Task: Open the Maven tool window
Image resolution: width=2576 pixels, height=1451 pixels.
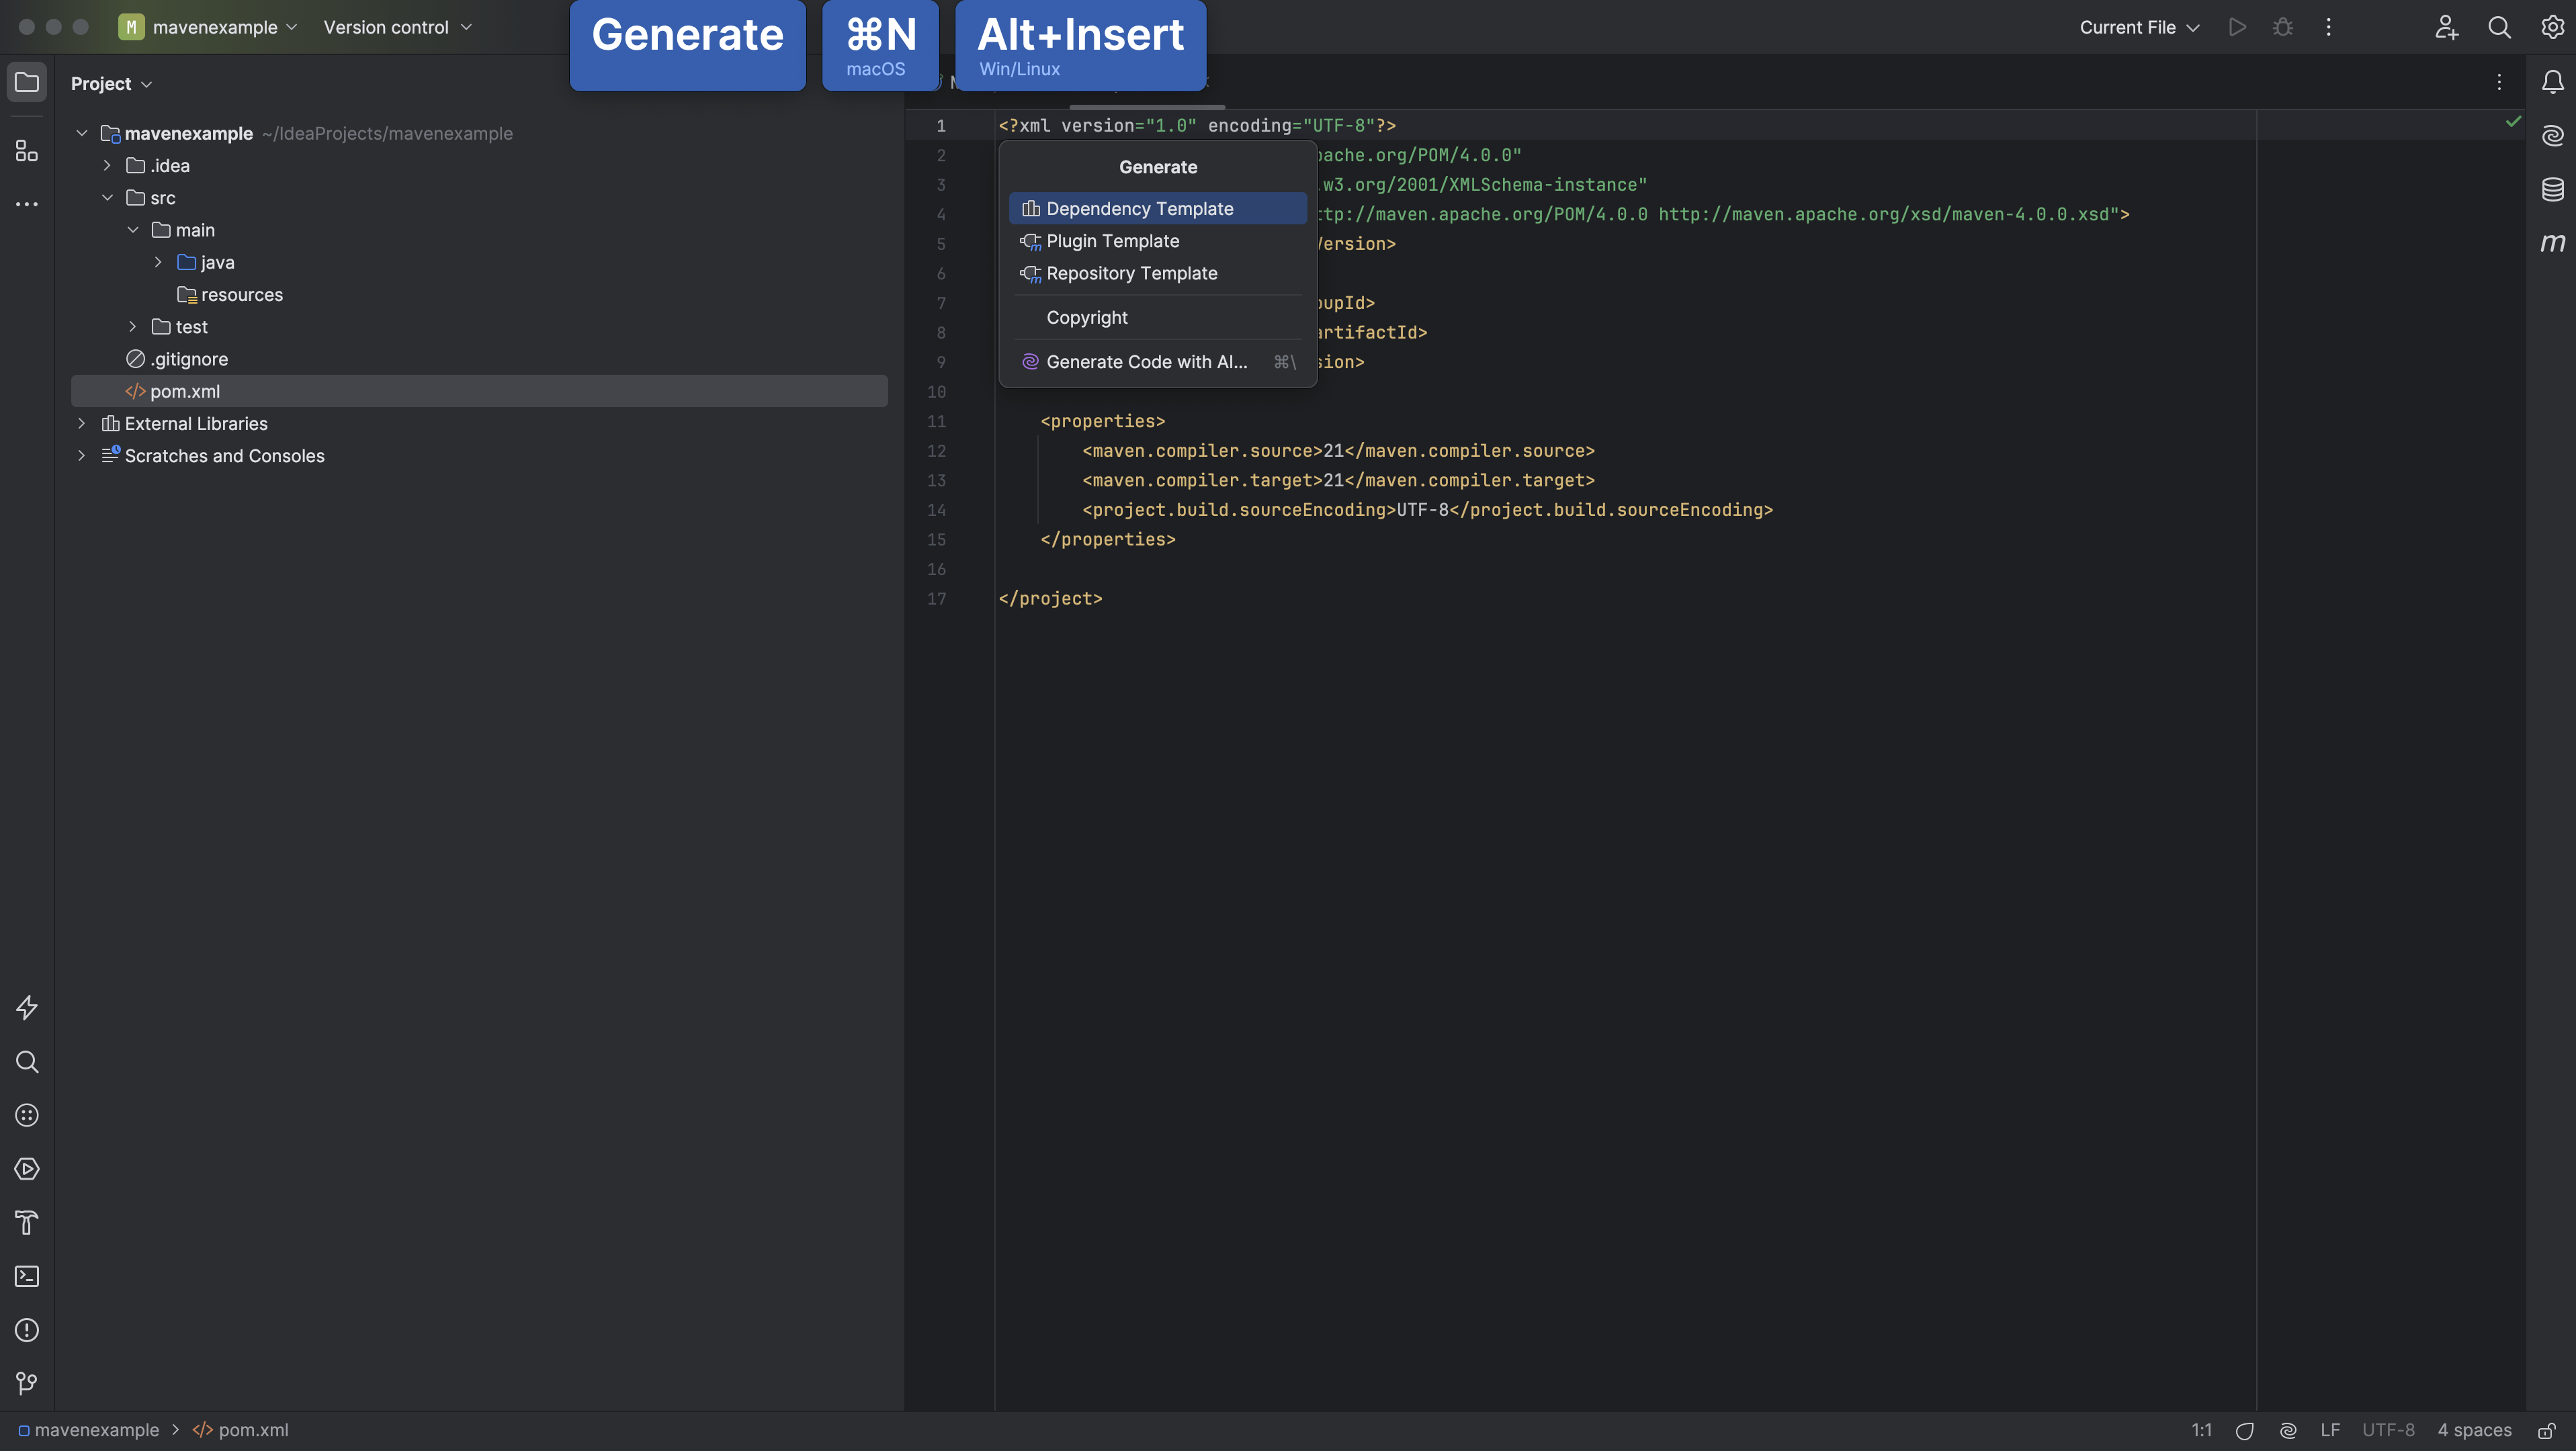Action: tap(2553, 242)
